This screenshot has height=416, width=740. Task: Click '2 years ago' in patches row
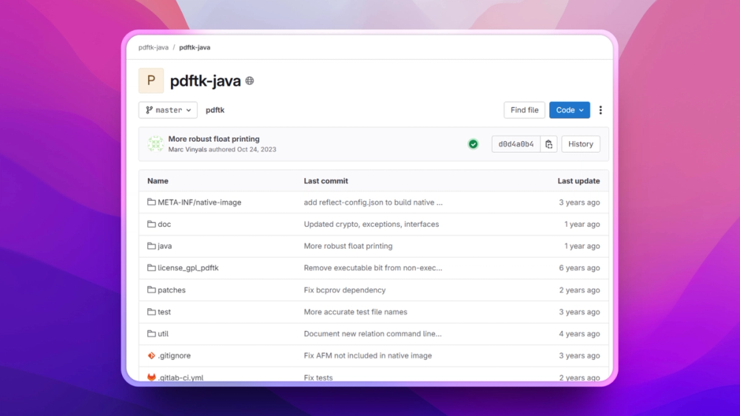tap(579, 290)
